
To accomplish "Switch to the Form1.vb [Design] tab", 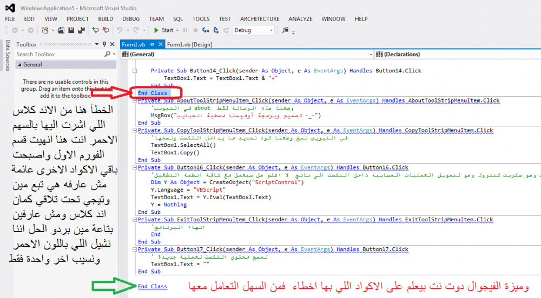I will click(189, 44).
